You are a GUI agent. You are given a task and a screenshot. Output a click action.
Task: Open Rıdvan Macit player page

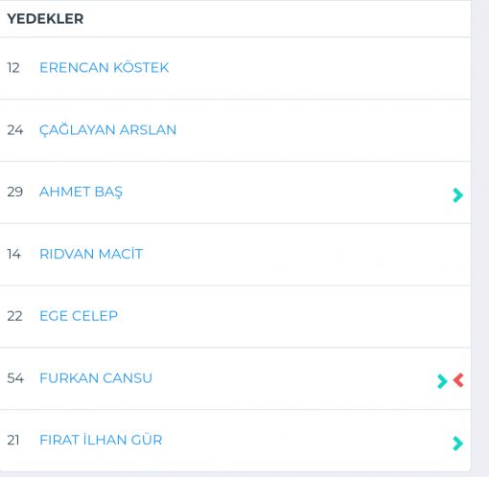pos(91,254)
